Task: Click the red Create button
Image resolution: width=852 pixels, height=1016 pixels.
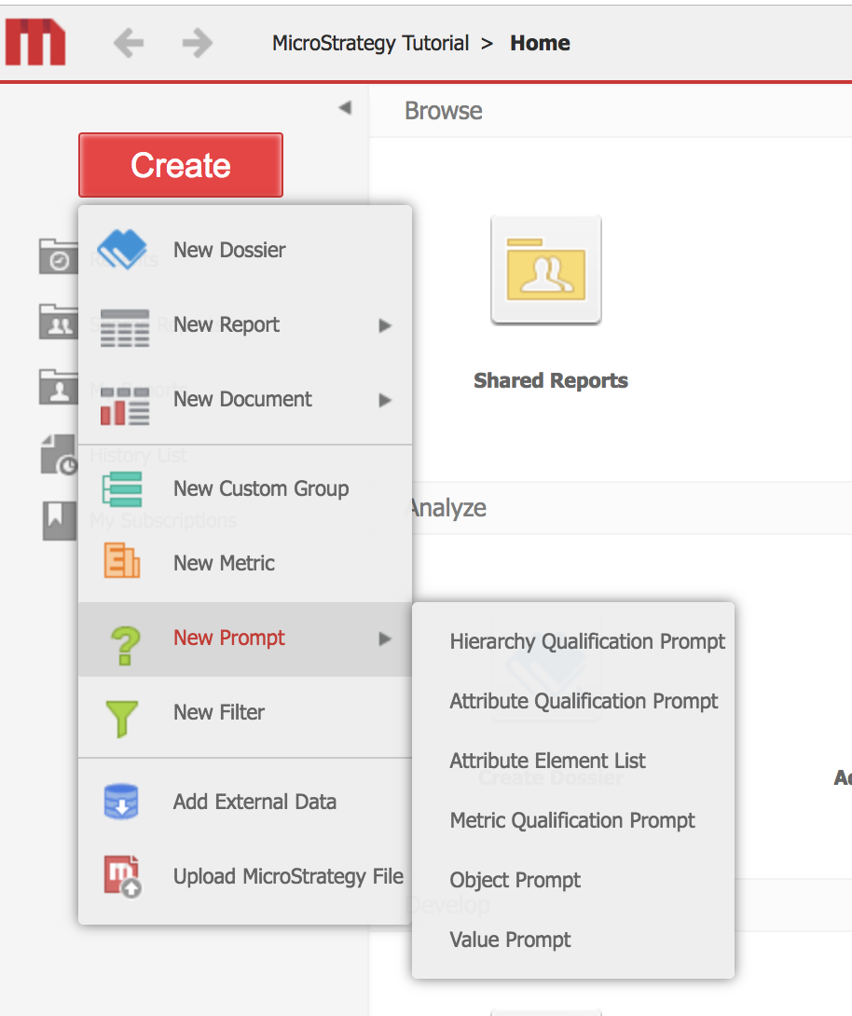Action: [x=181, y=165]
